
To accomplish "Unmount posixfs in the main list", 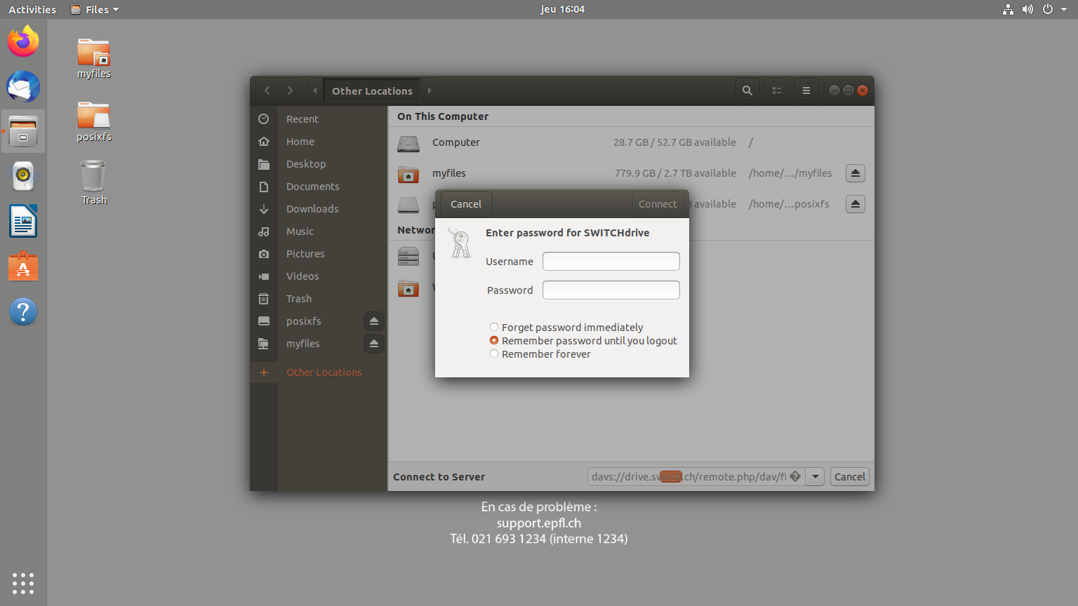I will tap(856, 204).
